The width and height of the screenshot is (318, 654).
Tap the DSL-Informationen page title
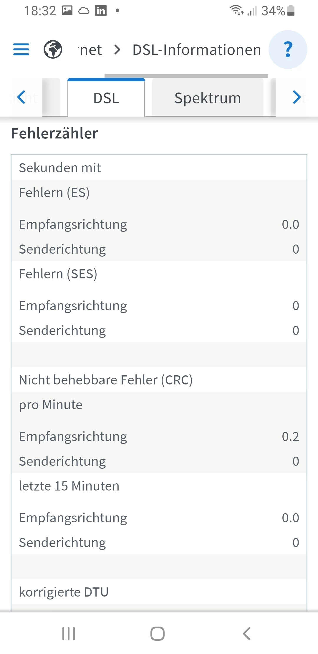tap(197, 49)
